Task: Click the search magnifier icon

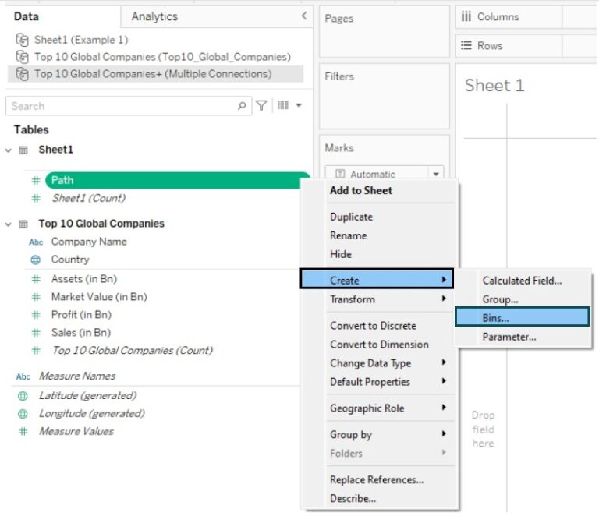Action: tap(242, 106)
